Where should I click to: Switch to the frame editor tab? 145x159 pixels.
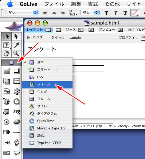click(58, 30)
